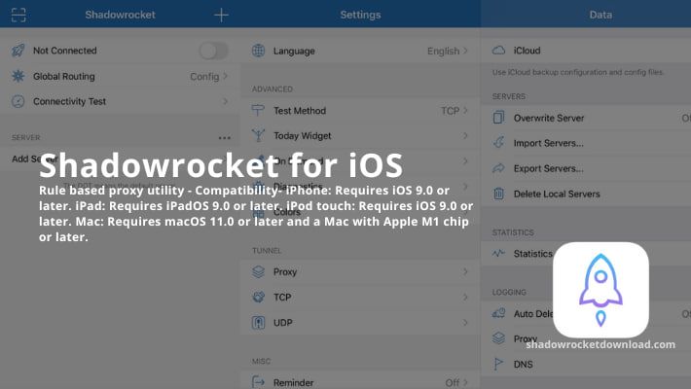The image size is (691, 389).
Task: Open the Data tab header
Action: [x=600, y=15]
